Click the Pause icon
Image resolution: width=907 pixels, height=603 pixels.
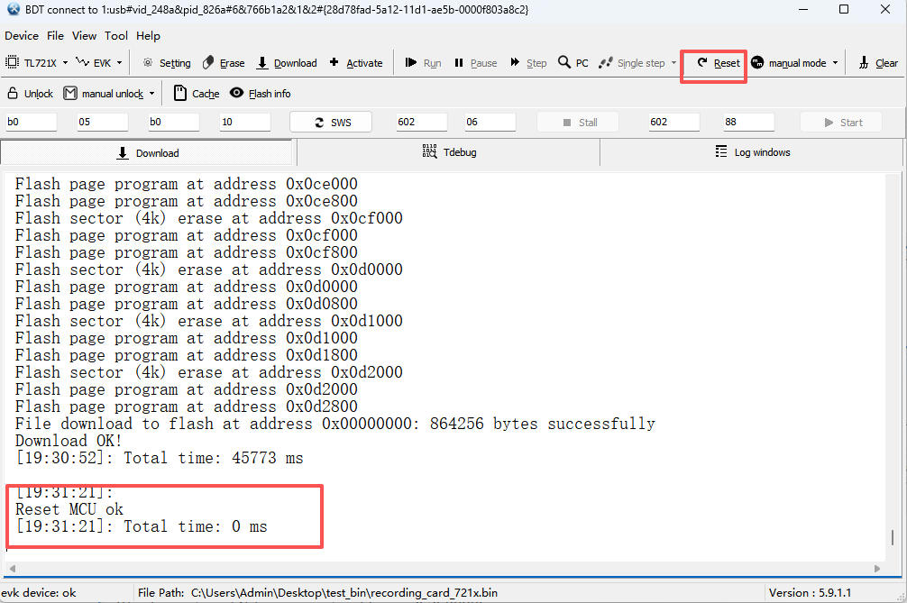459,62
